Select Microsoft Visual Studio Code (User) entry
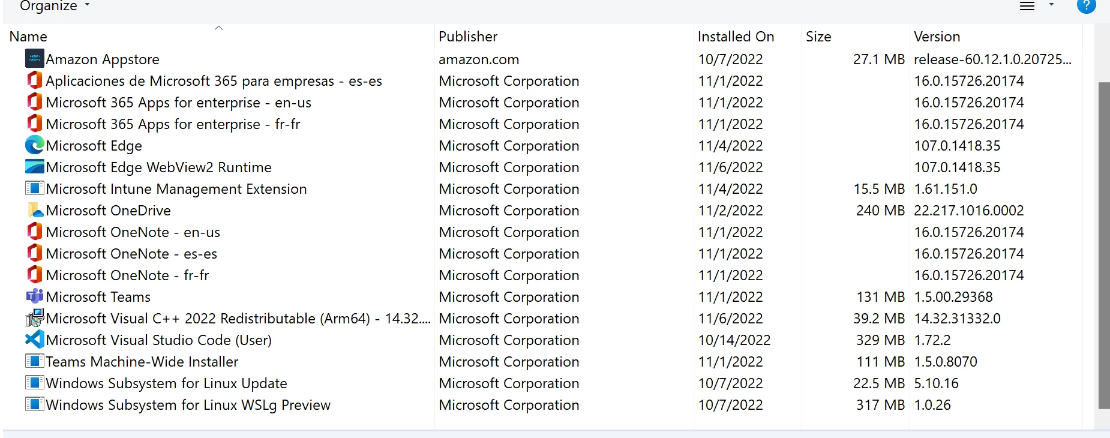This screenshot has width=1110, height=438. 158,340
